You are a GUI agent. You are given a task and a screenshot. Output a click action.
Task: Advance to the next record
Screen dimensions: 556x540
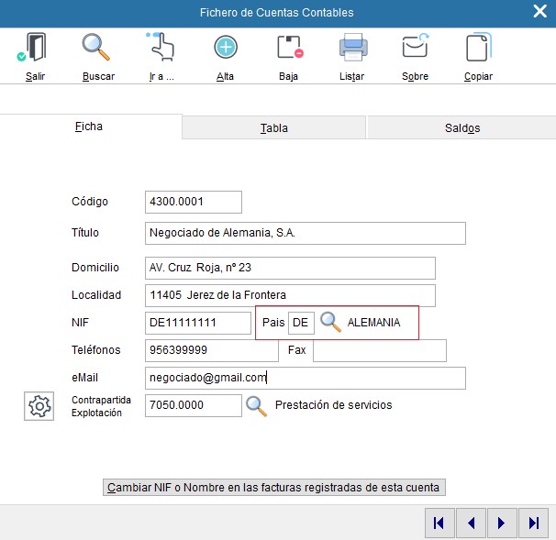pos(502,523)
